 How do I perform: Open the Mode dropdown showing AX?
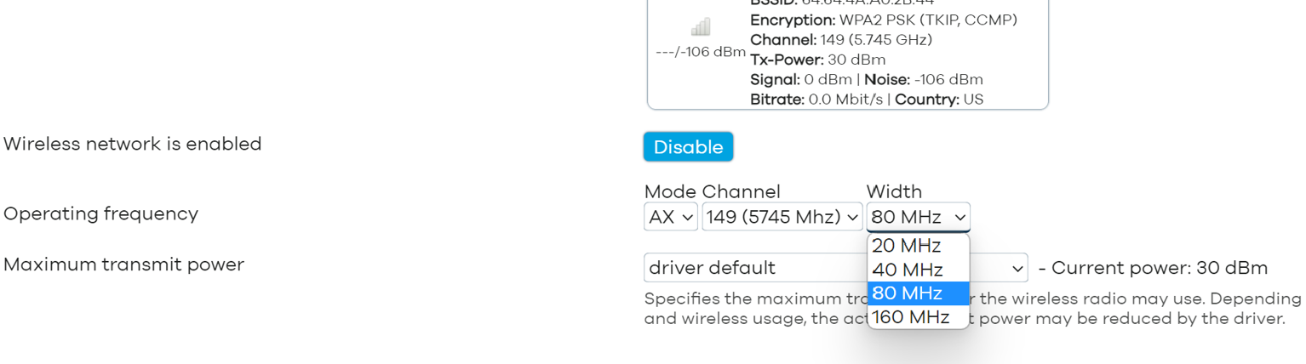(x=671, y=217)
